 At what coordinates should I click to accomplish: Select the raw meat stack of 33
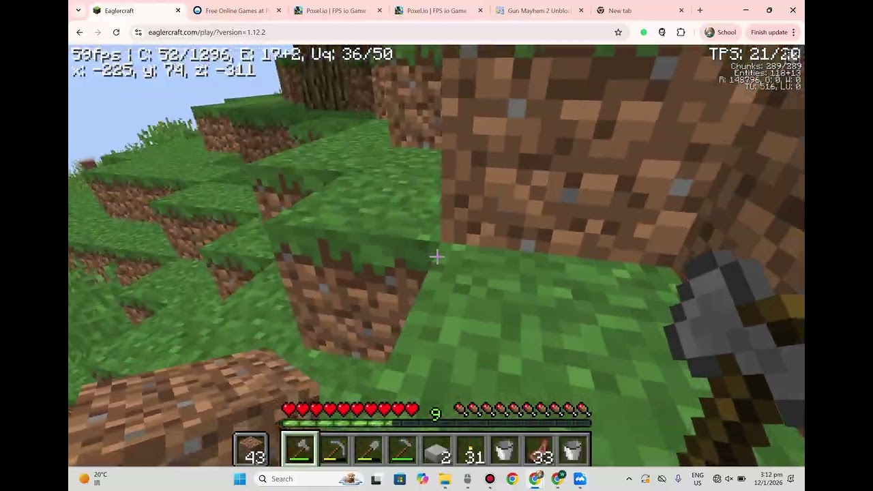point(539,450)
